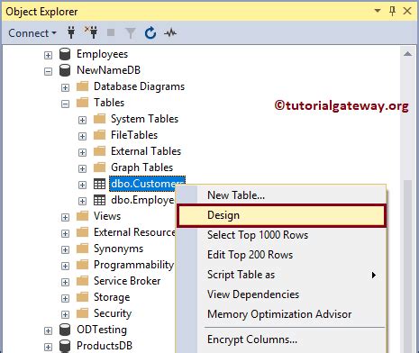The width and height of the screenshot is (419, 353).
Task: Expand the Security folder
Action: pos(65,314)
